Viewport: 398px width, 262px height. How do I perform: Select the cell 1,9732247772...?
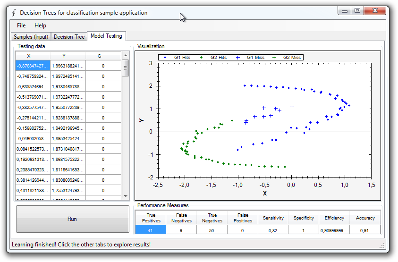coord(68,97)
